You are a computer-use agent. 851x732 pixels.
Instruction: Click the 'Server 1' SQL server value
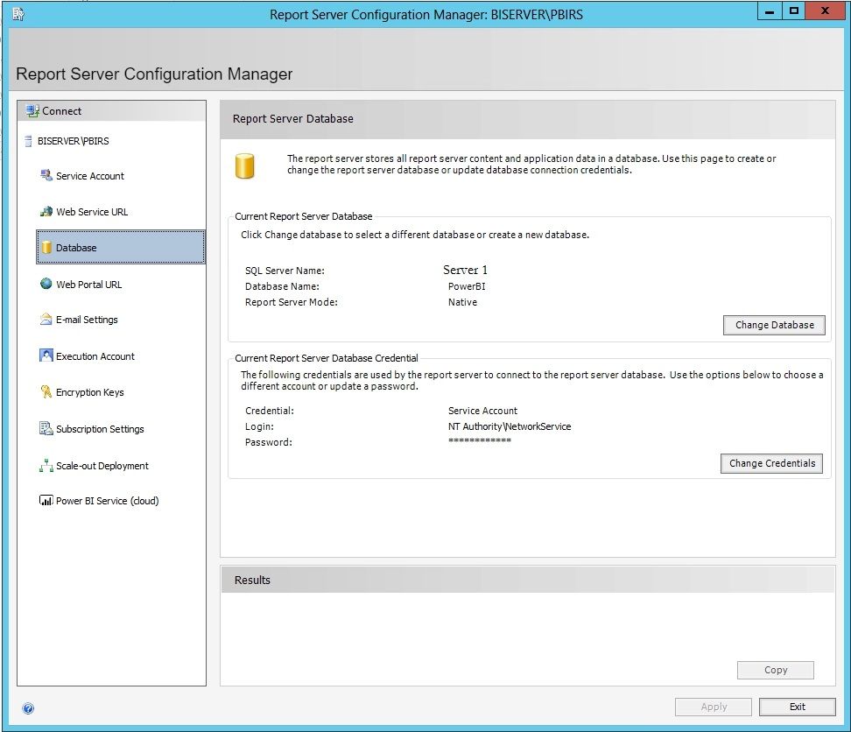(x=465, y=270)
